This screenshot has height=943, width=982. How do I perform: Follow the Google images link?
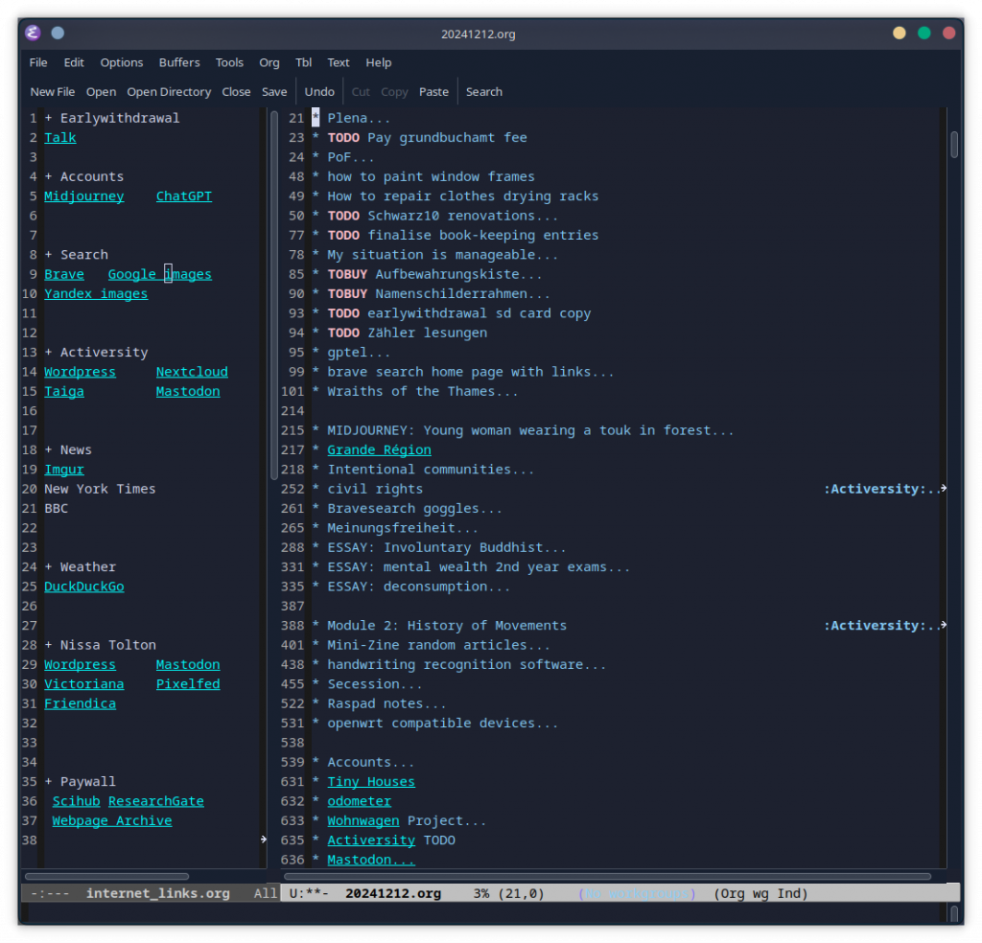coord(160,275)
